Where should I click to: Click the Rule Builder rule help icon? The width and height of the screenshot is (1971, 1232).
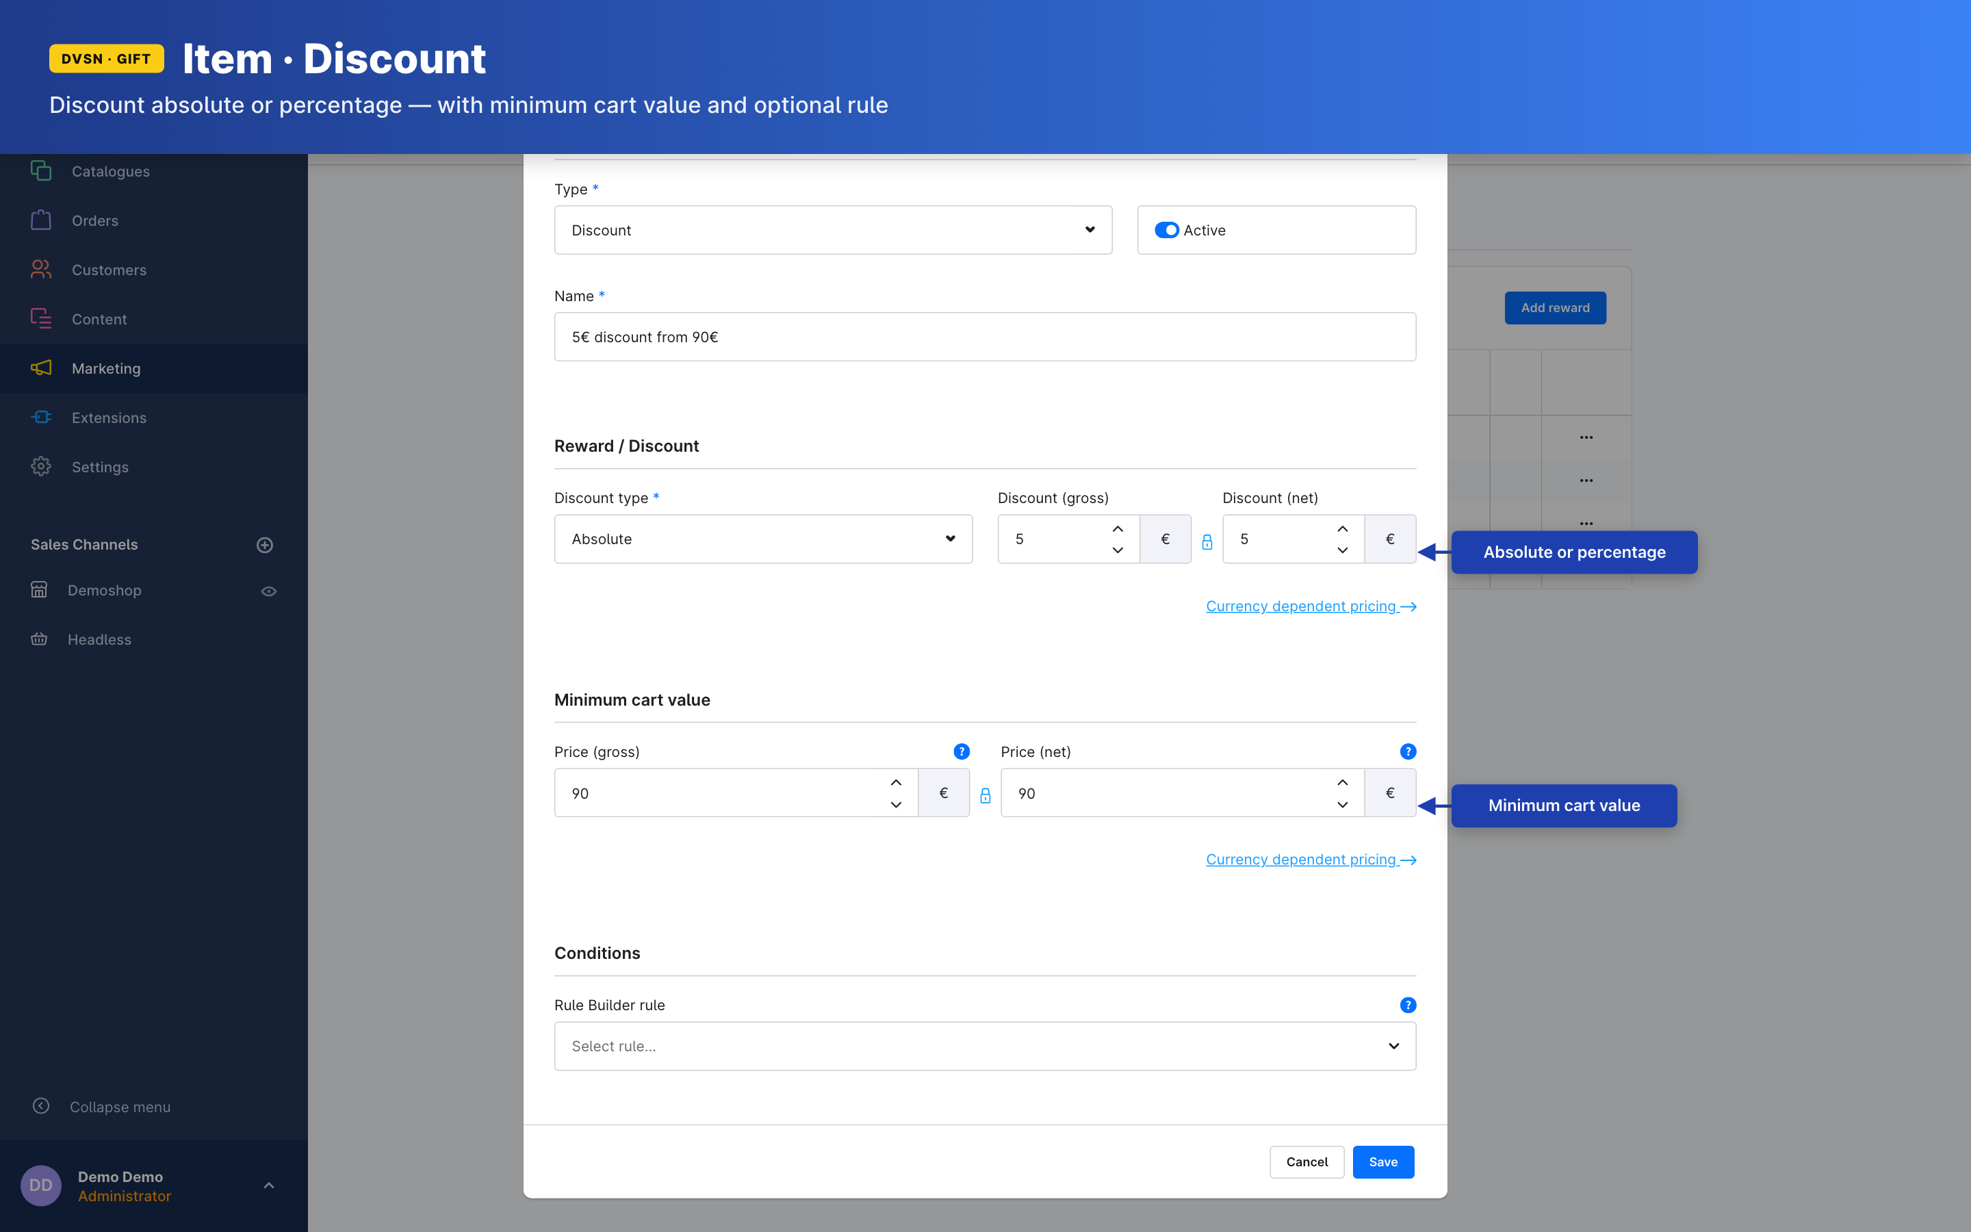1407,1005
